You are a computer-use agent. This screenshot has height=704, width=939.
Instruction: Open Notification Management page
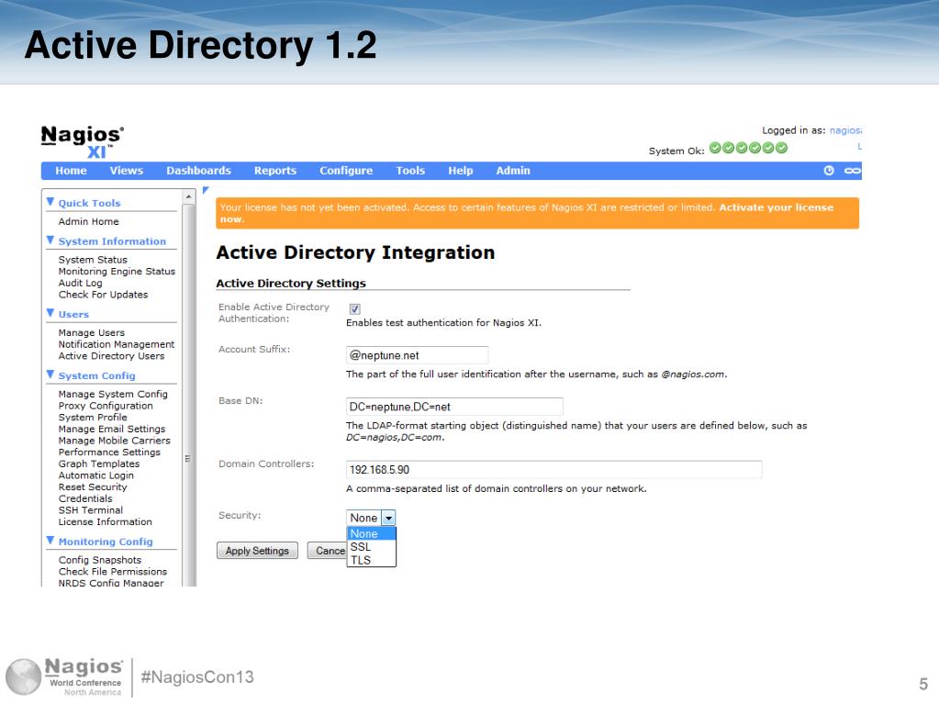tap(117, 344)
